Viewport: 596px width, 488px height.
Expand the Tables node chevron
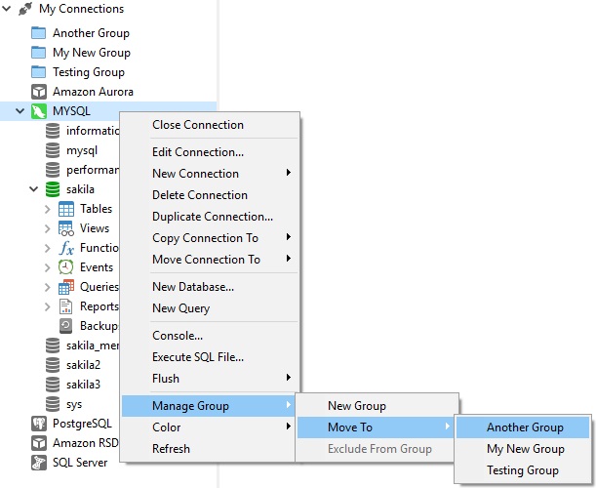[48, 209]
